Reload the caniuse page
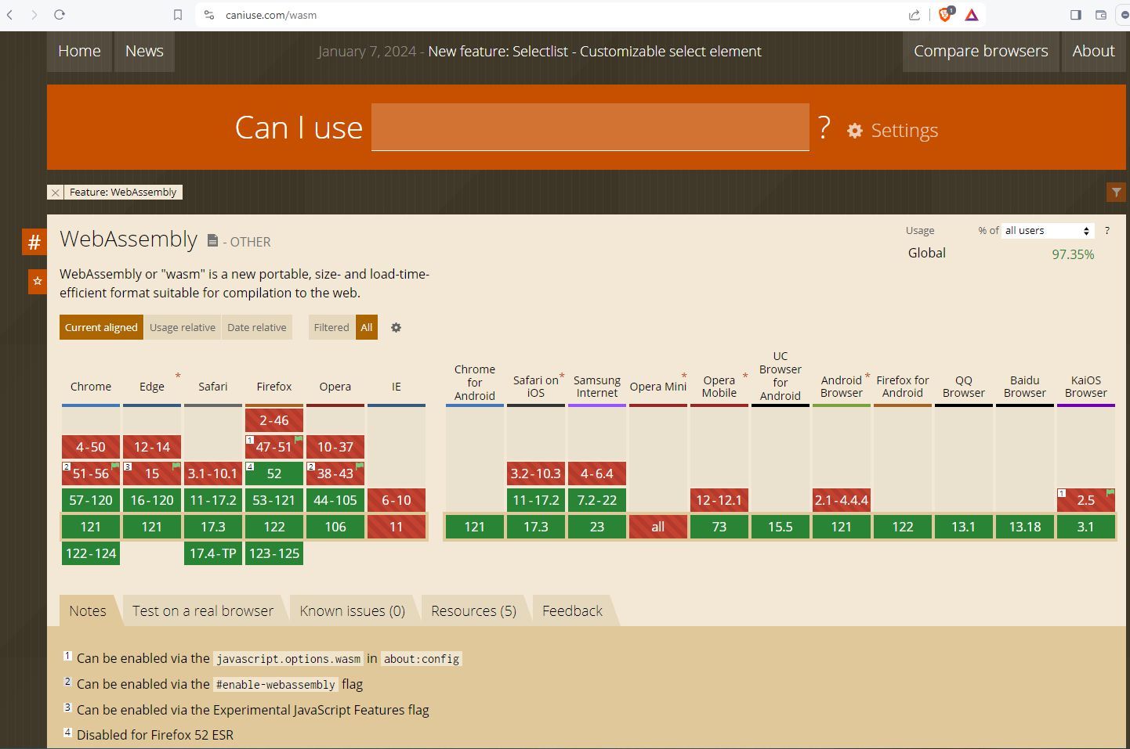The image size is (1130, 749). click(60, 15)
